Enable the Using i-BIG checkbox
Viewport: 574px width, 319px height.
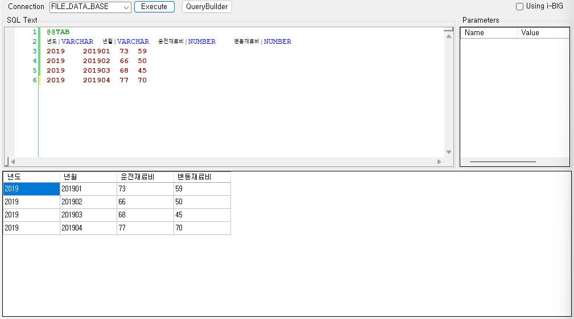tap(519, 7)
